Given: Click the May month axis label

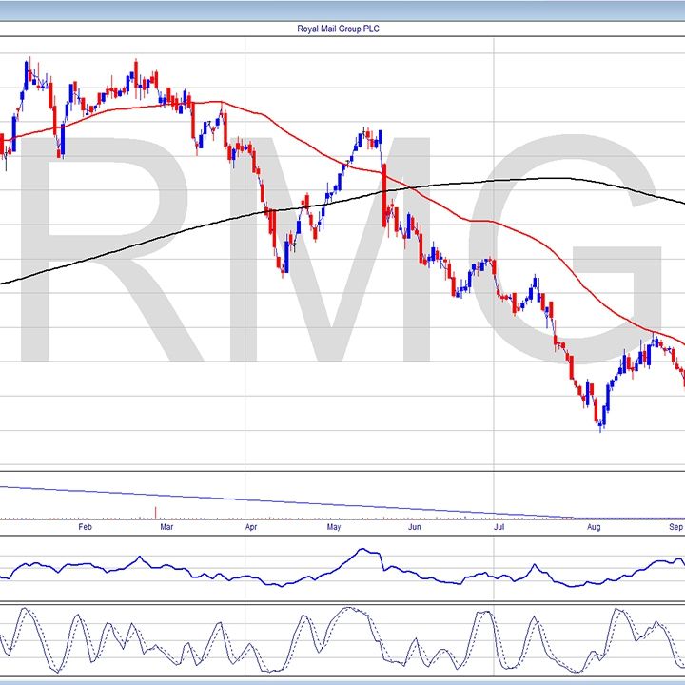Looking at the screenshot, I should tap(334, 526).
